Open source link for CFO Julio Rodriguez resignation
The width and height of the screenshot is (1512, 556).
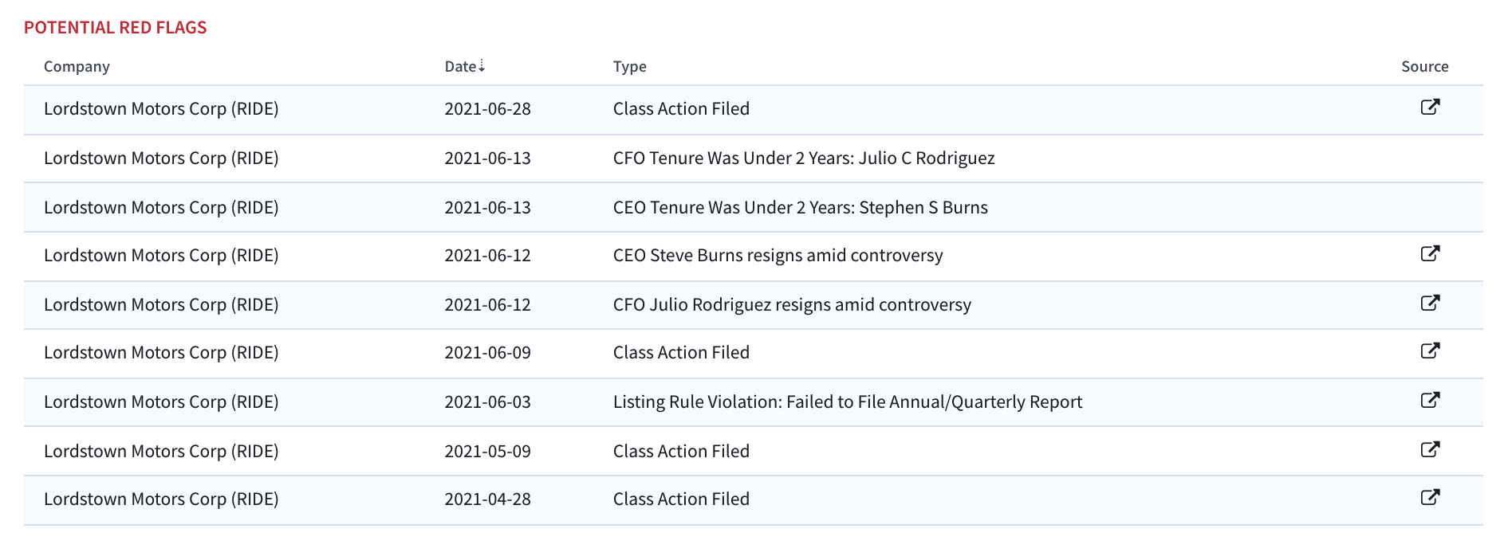[1430, 303]
